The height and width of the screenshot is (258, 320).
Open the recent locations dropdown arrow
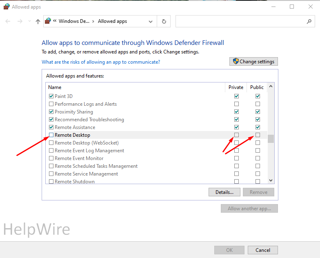[29, 21]
